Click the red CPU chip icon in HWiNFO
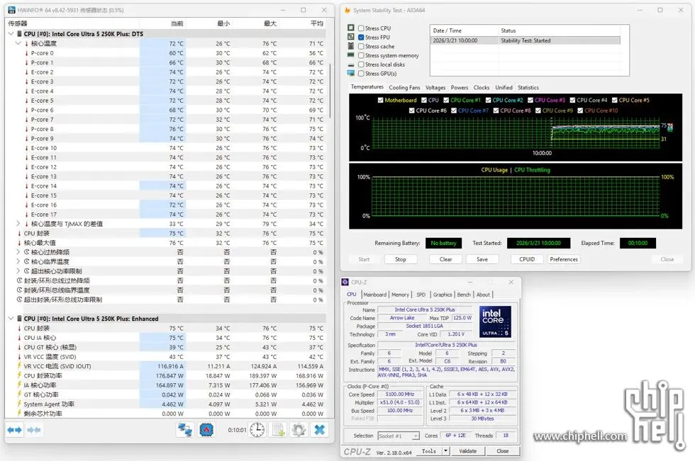Screen dimensions: 695x461 click(x=208, y=430)
